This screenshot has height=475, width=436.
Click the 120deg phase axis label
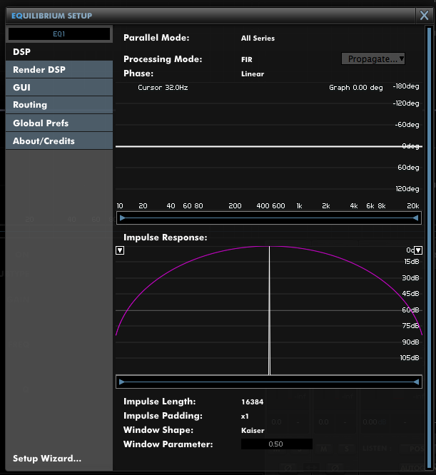407,189
